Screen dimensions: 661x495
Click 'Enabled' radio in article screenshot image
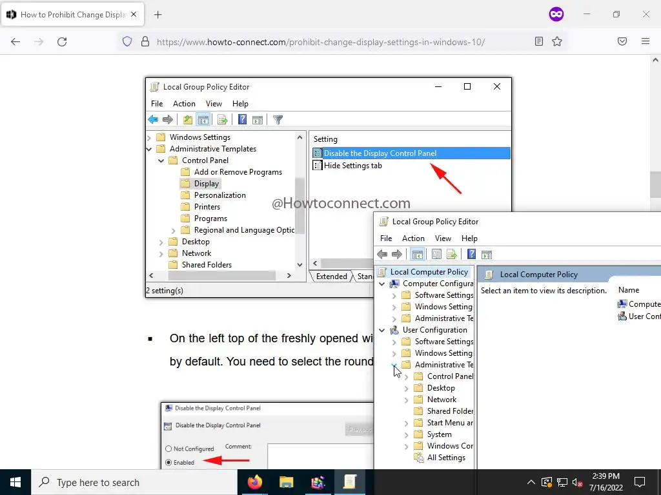[168, 462]
